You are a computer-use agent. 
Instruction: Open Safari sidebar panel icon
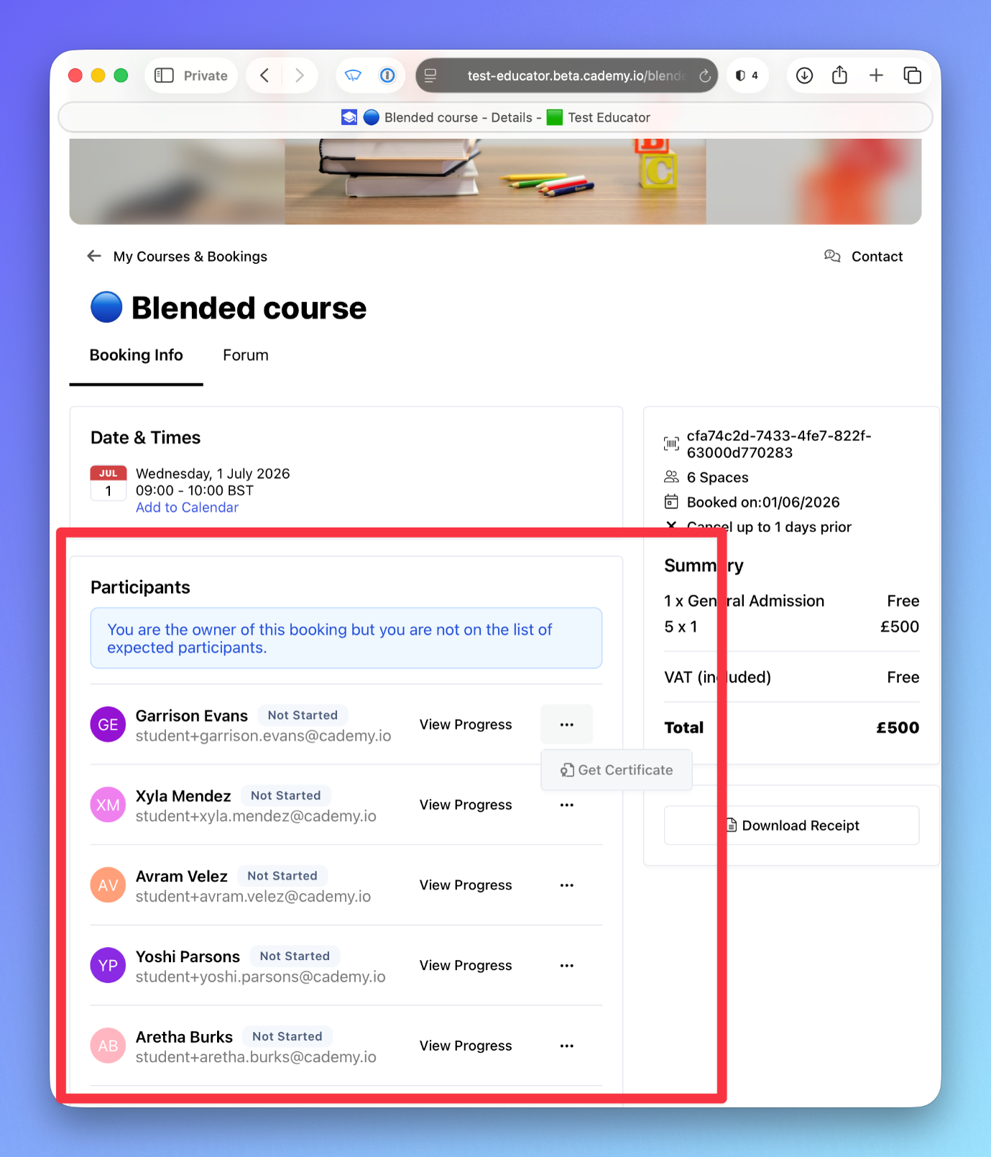[x=165, y=76]
